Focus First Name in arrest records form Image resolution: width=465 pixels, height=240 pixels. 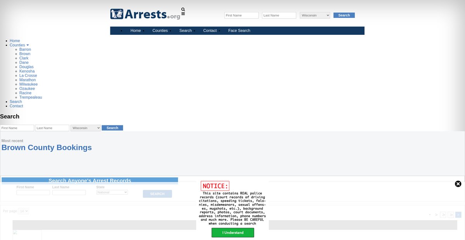pyautogui.click(x=33, y=192)
